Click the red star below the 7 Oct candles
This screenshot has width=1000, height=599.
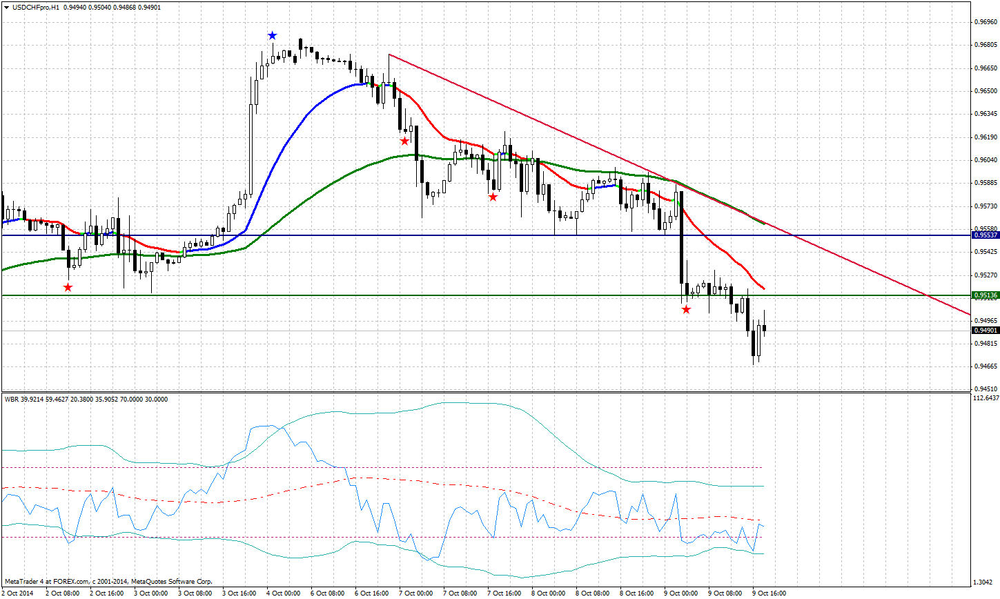(x=404, y=139)
